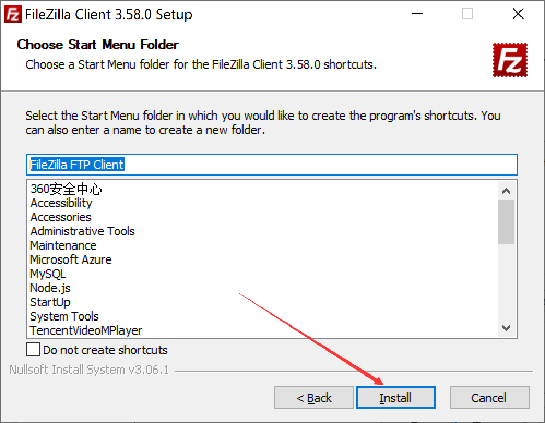The height and width of the screenshot is (423, 545).
Task: Click the folder list scrollbar thumb
Action: pos(506,222)
